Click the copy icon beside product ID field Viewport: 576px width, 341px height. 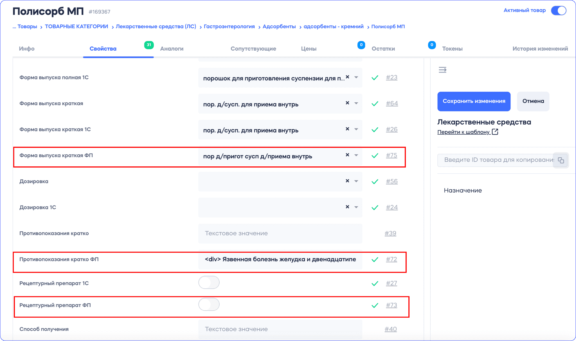(x=561, y=160)
